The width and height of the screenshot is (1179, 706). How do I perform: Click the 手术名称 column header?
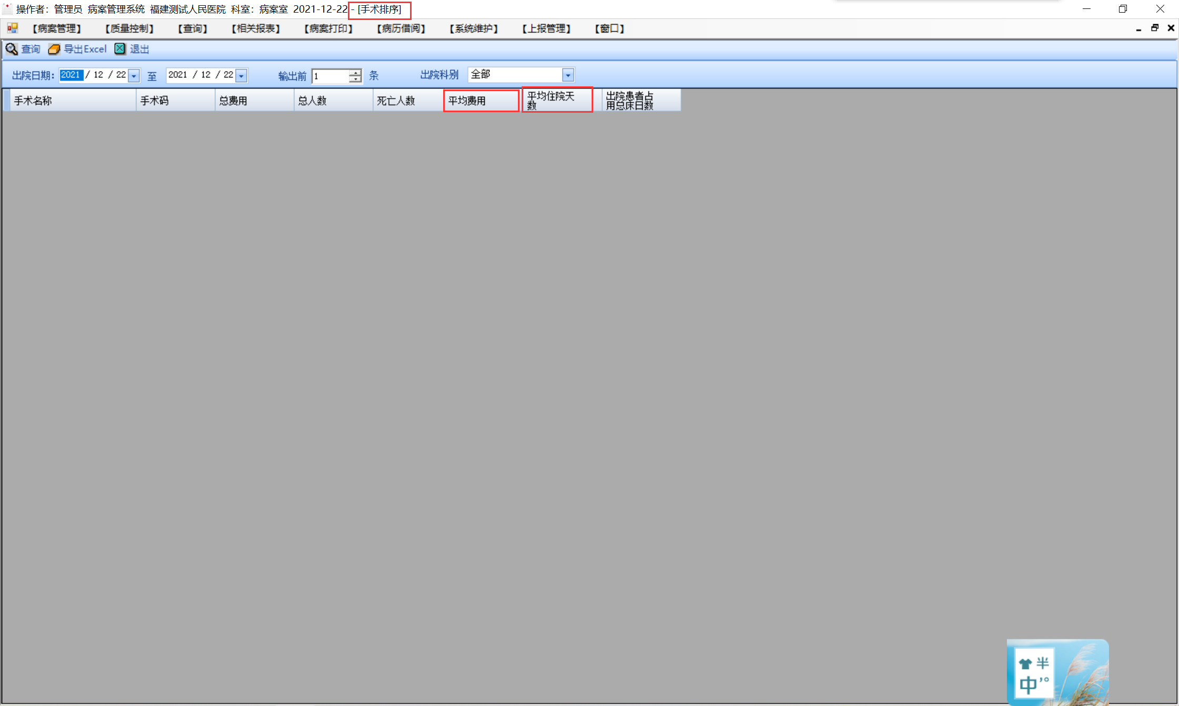pos(72,101)
